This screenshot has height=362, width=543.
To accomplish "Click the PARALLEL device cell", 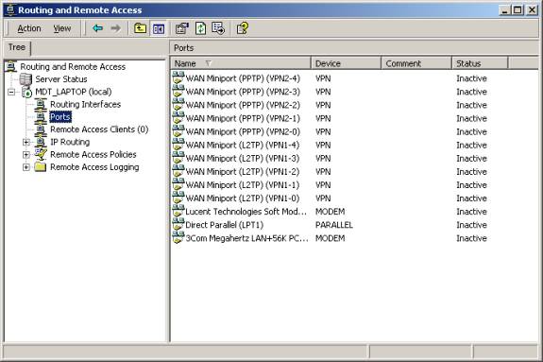I will coord(334,225).
